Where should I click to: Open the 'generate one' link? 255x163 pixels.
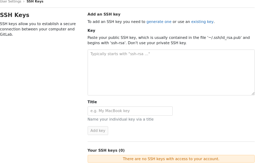159,22
